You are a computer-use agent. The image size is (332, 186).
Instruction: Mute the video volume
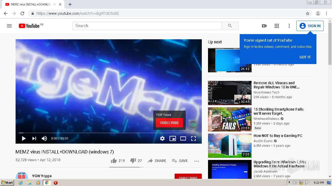[x=44, y=138]
